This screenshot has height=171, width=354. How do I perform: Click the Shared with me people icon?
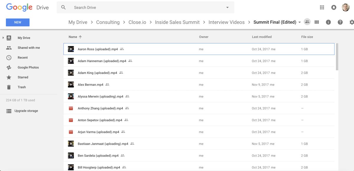9,48
